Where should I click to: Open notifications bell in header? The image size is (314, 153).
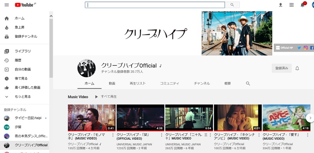tap(302, 5)
